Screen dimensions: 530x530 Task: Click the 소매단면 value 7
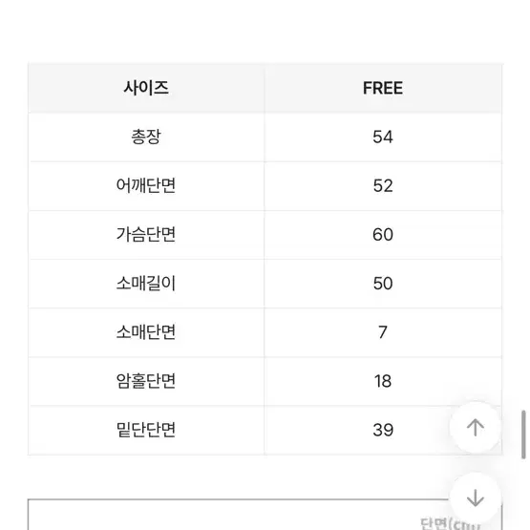[x=383, y=332]
